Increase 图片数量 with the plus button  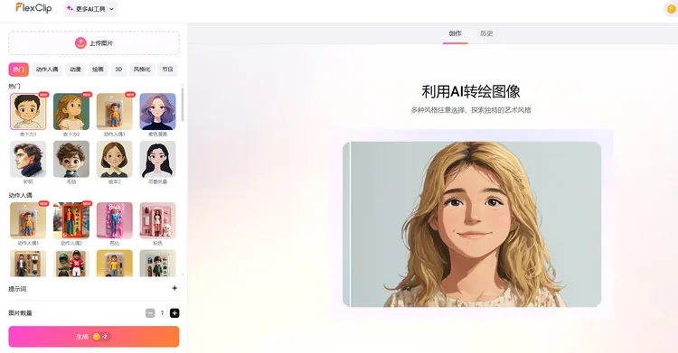tap(174, 312)
